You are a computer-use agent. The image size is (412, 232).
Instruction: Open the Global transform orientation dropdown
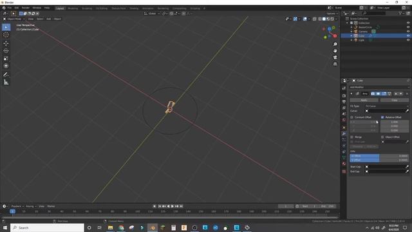152,14
